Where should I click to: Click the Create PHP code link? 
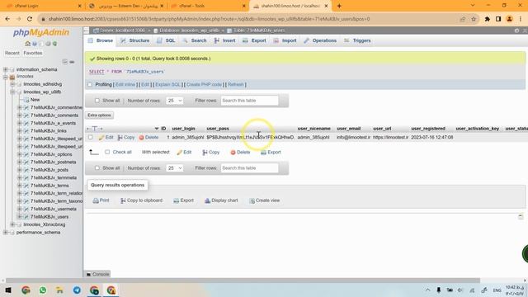pyautogui.click(x=204, y=84)
